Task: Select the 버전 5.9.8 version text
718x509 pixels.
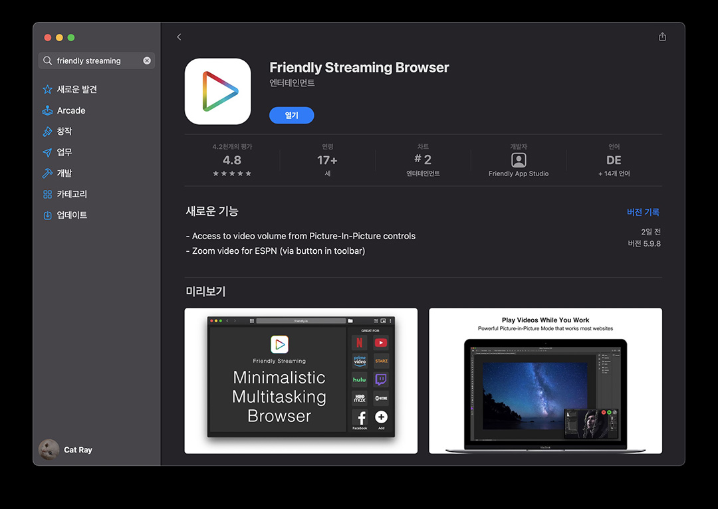Action: point(644,243)
